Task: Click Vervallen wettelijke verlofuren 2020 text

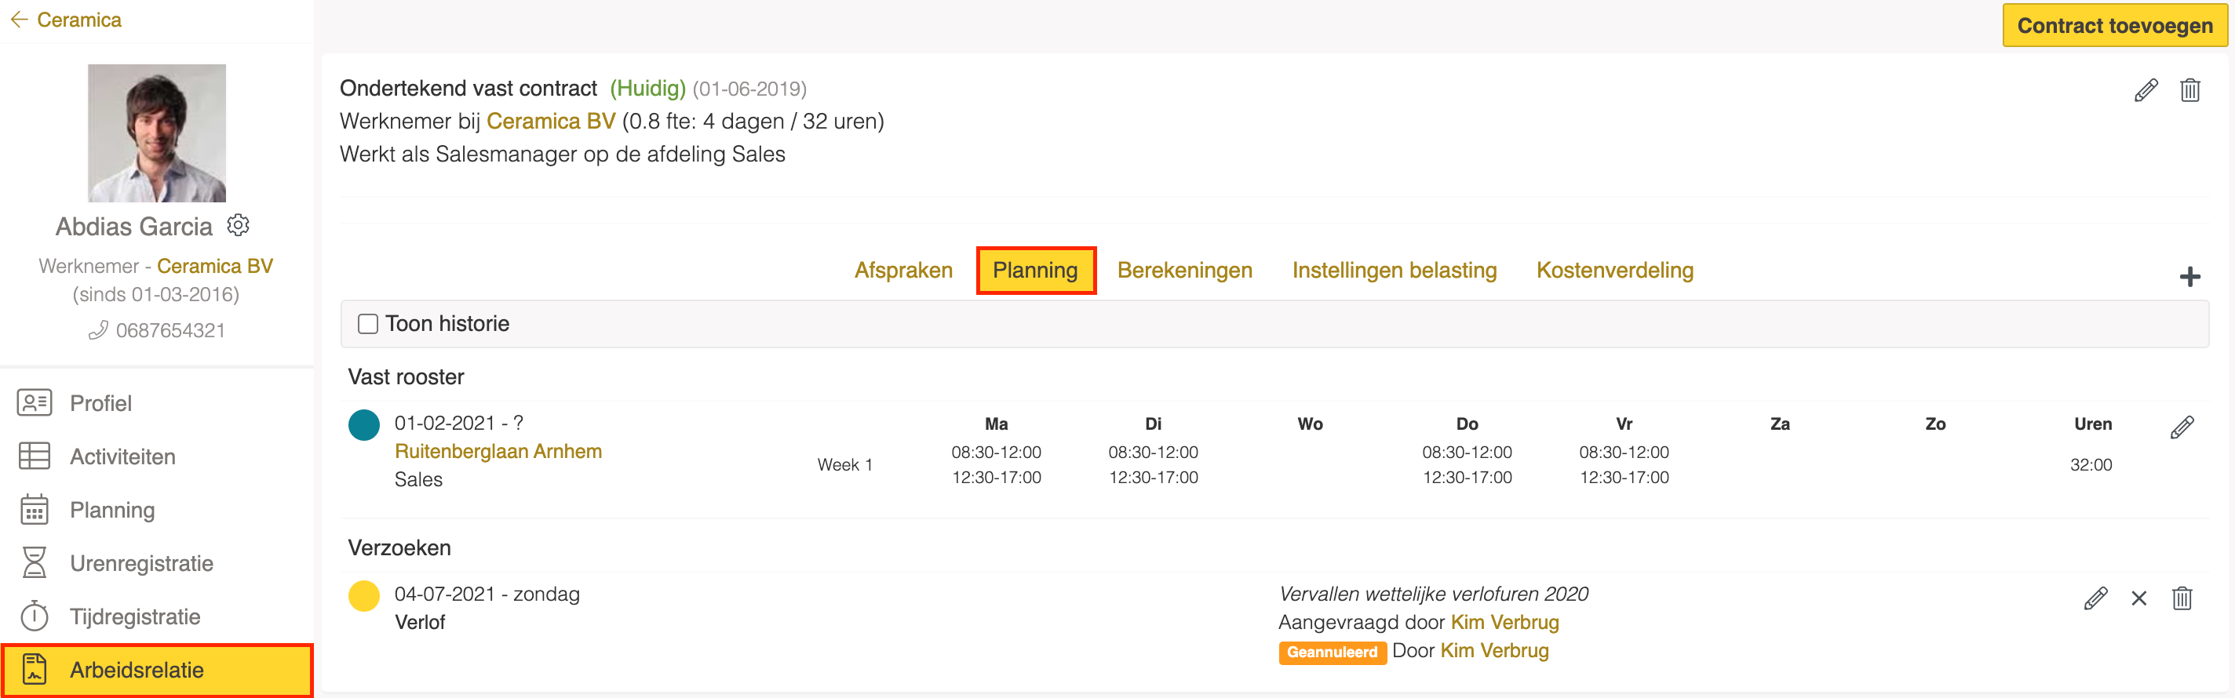Action: point(1433,594)
